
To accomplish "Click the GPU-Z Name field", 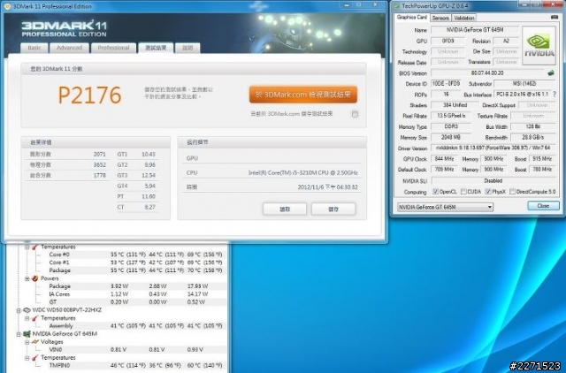I will [x=475, y=30].
